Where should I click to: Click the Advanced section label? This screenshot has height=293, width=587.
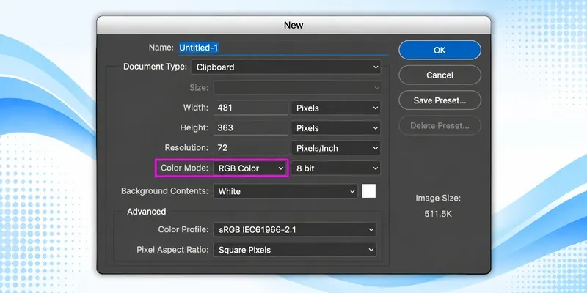tap(146, 212)
